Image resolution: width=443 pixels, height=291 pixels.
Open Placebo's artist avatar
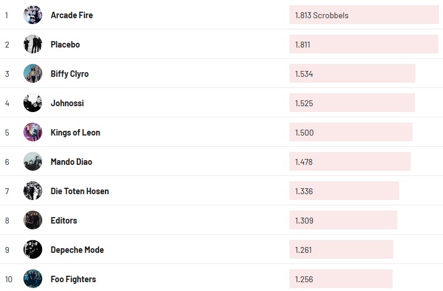coord(33,44)
